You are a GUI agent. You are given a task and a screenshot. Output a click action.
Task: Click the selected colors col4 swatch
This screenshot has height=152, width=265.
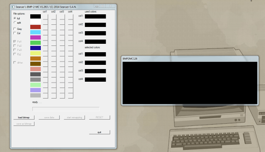tap(95, 80)
